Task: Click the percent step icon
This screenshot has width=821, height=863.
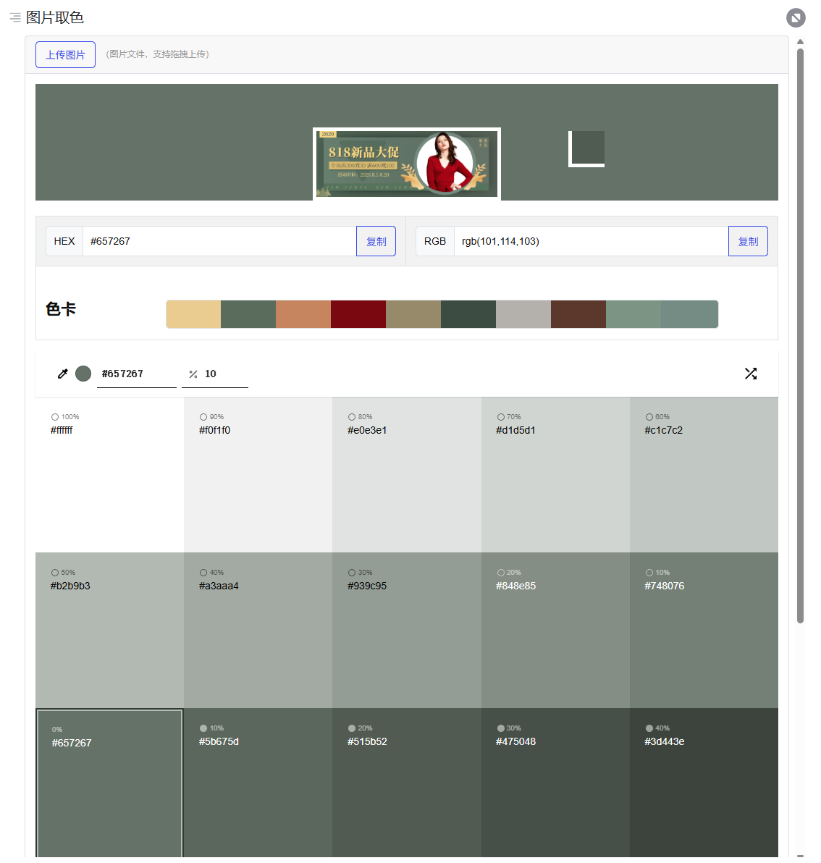Action: click(193, 374)
